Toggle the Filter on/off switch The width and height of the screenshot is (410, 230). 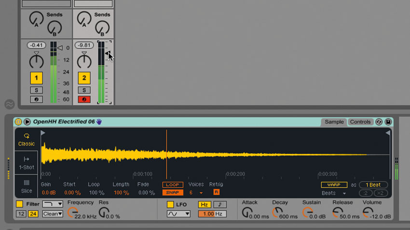click(19, 204)
